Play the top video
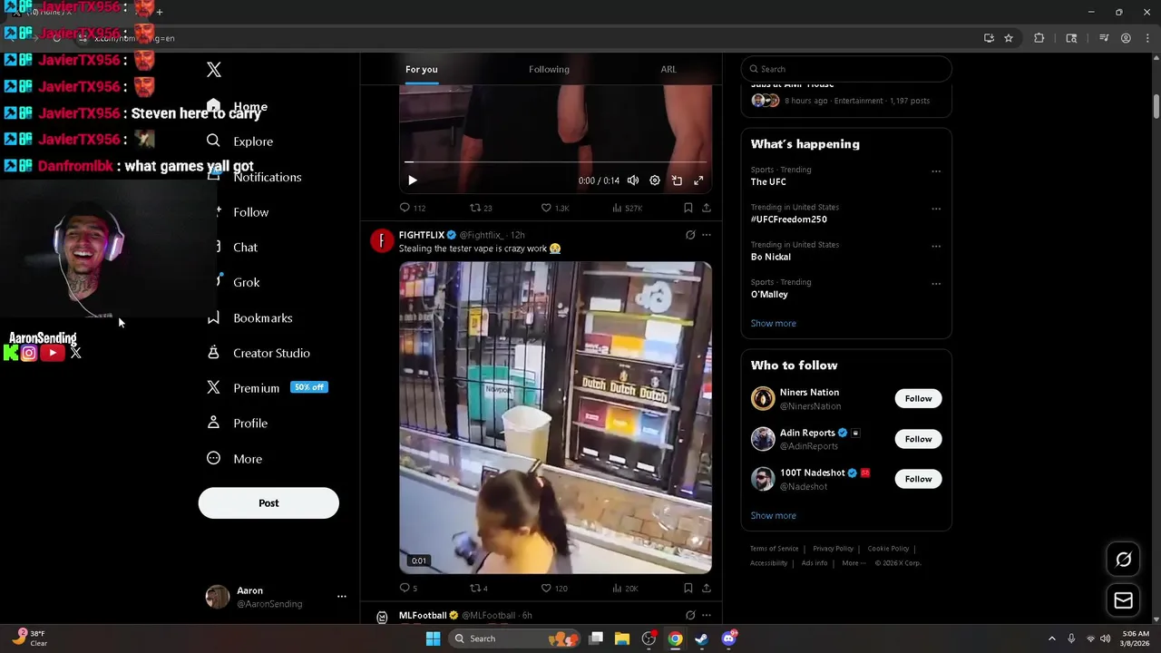This screenshot has height=653, width=1161. [412, 180]
